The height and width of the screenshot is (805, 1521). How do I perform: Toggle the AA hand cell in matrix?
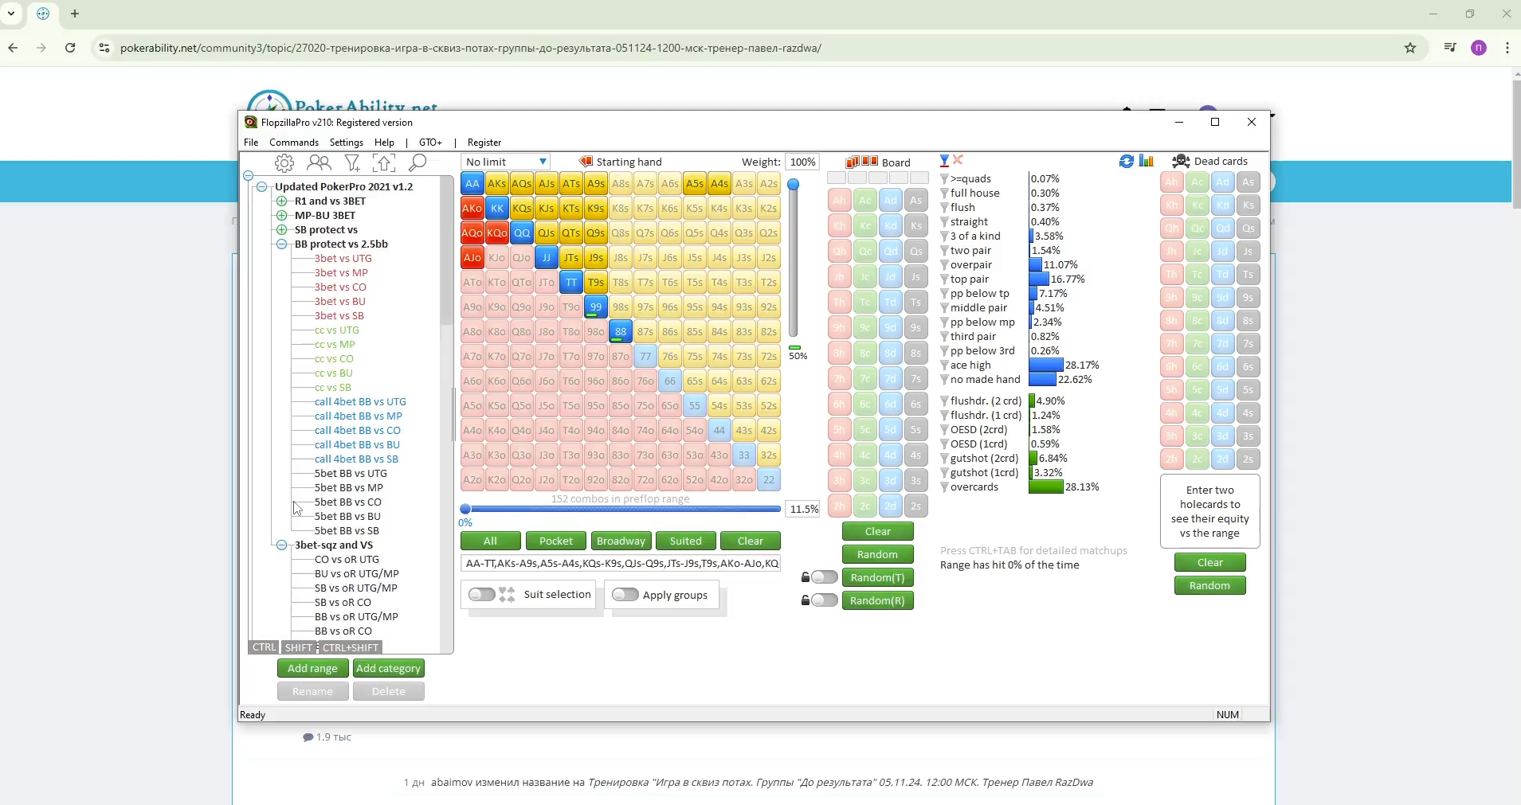tap(472, 184)
